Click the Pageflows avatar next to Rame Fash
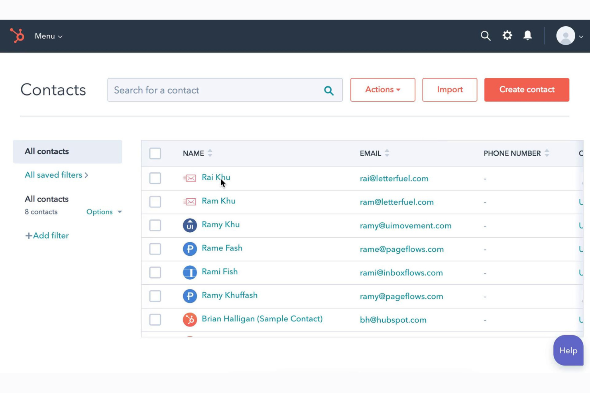 190,248
